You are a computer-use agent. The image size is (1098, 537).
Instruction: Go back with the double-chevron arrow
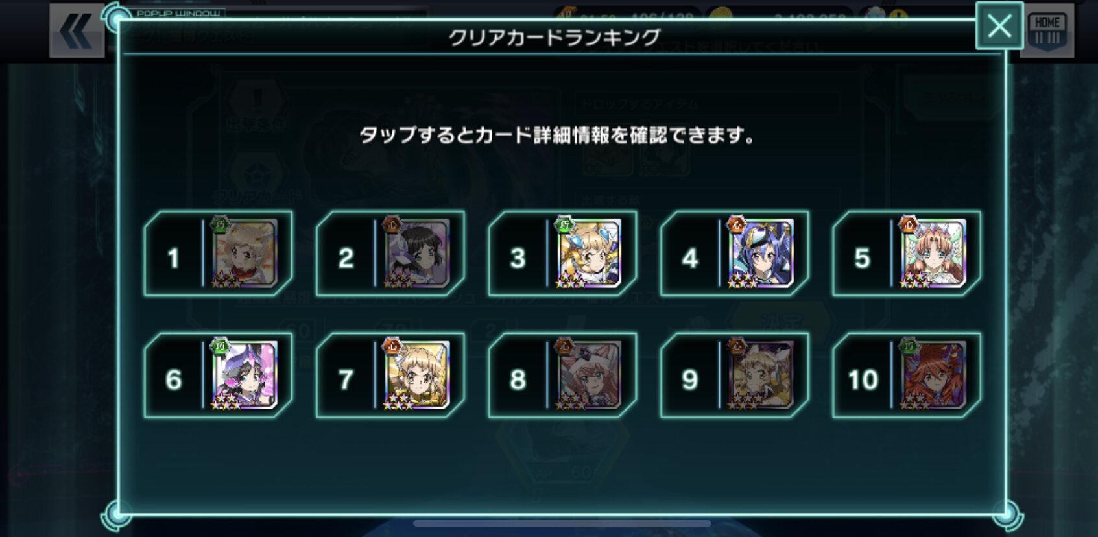(77, 30)
